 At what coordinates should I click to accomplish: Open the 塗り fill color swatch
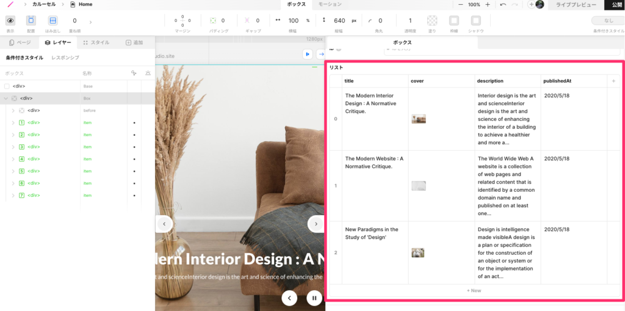[x=432, y=21]
